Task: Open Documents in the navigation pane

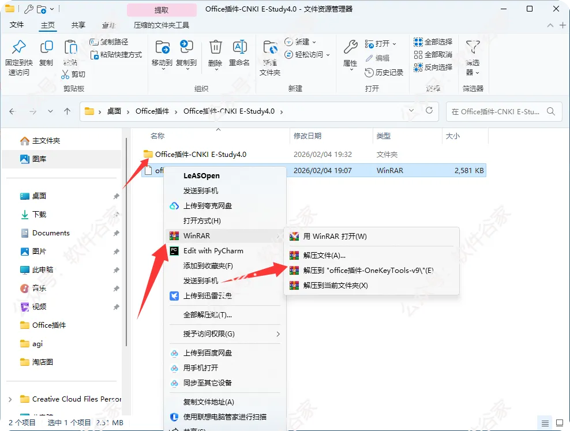Action: pos(51,233)
